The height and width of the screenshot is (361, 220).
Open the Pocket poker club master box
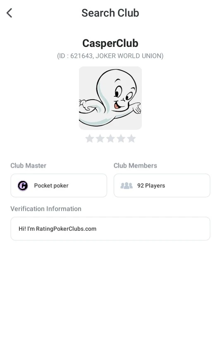click(x=59, y=185)
